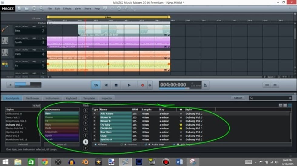
Task: Adjust the volume slider left of the transport
Action: pos(28,85)
